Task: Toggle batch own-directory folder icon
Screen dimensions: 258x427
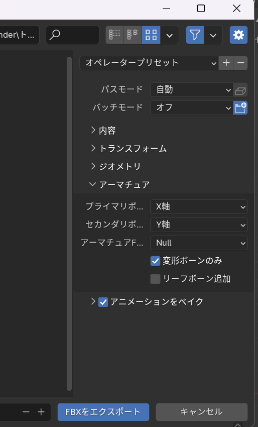Action: [240, 108]
